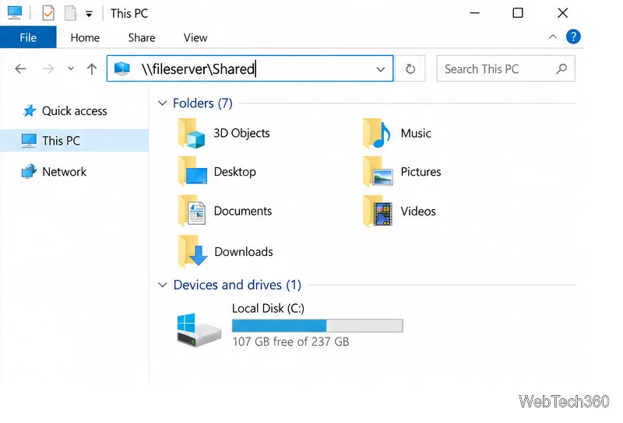Click the Pictures folder label
The height and width of the screenshot is (423, 623).
tap(421, 172)
